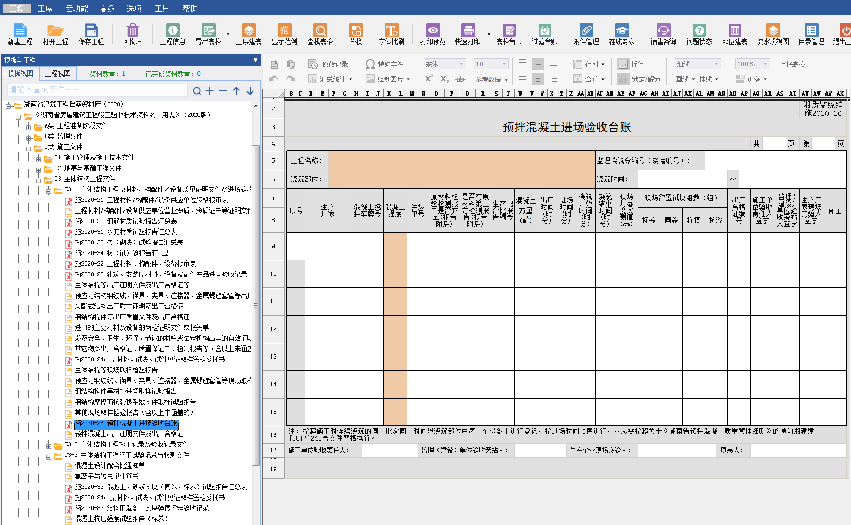Image resolution: width=851 pixels, height=525 pixels.
Task: Click the undo arrow icon
Action: 274,79
